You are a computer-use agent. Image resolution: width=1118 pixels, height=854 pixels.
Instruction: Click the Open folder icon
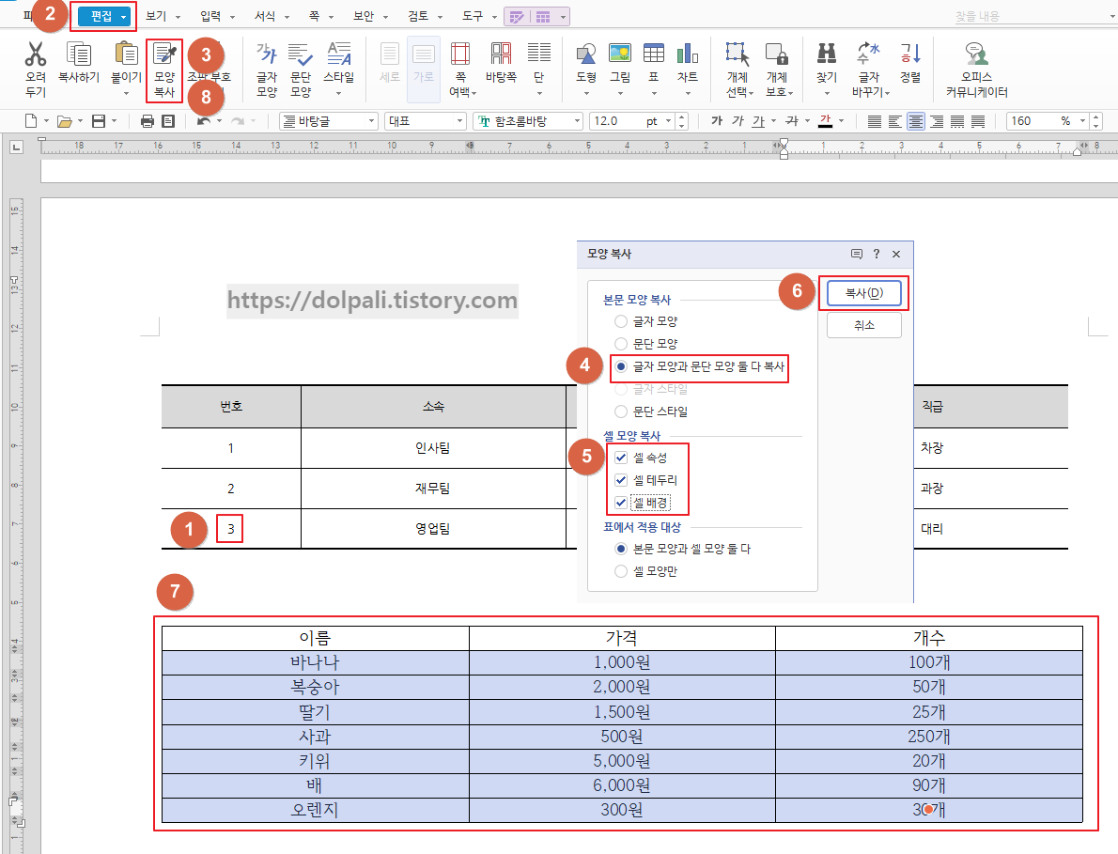coord(64,121)
